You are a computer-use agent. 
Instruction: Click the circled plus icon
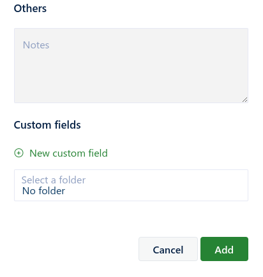pos(19,153)
